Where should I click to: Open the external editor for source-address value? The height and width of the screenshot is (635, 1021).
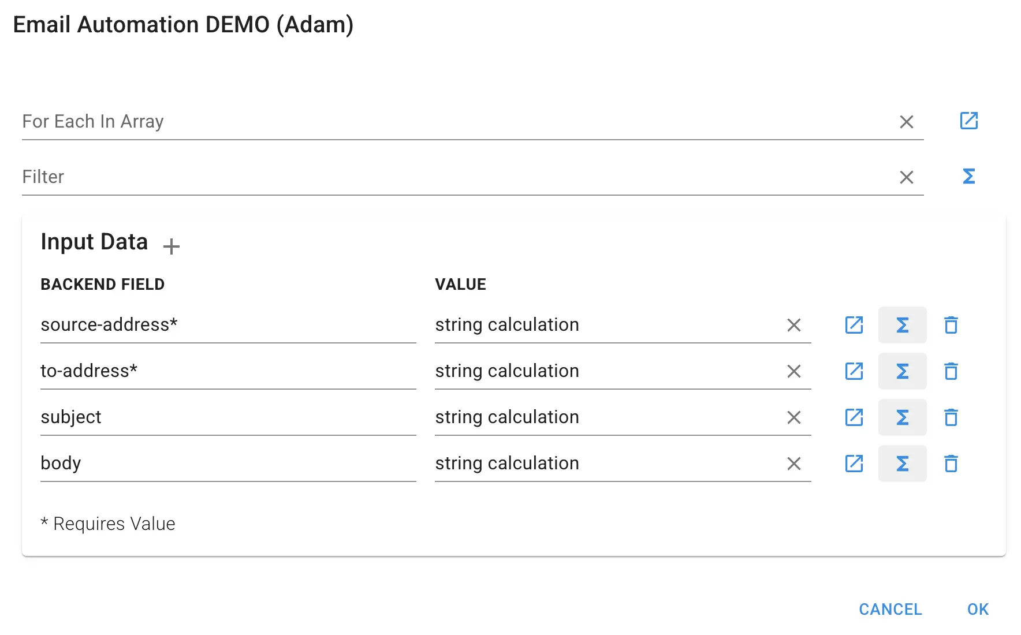point(854,325)
